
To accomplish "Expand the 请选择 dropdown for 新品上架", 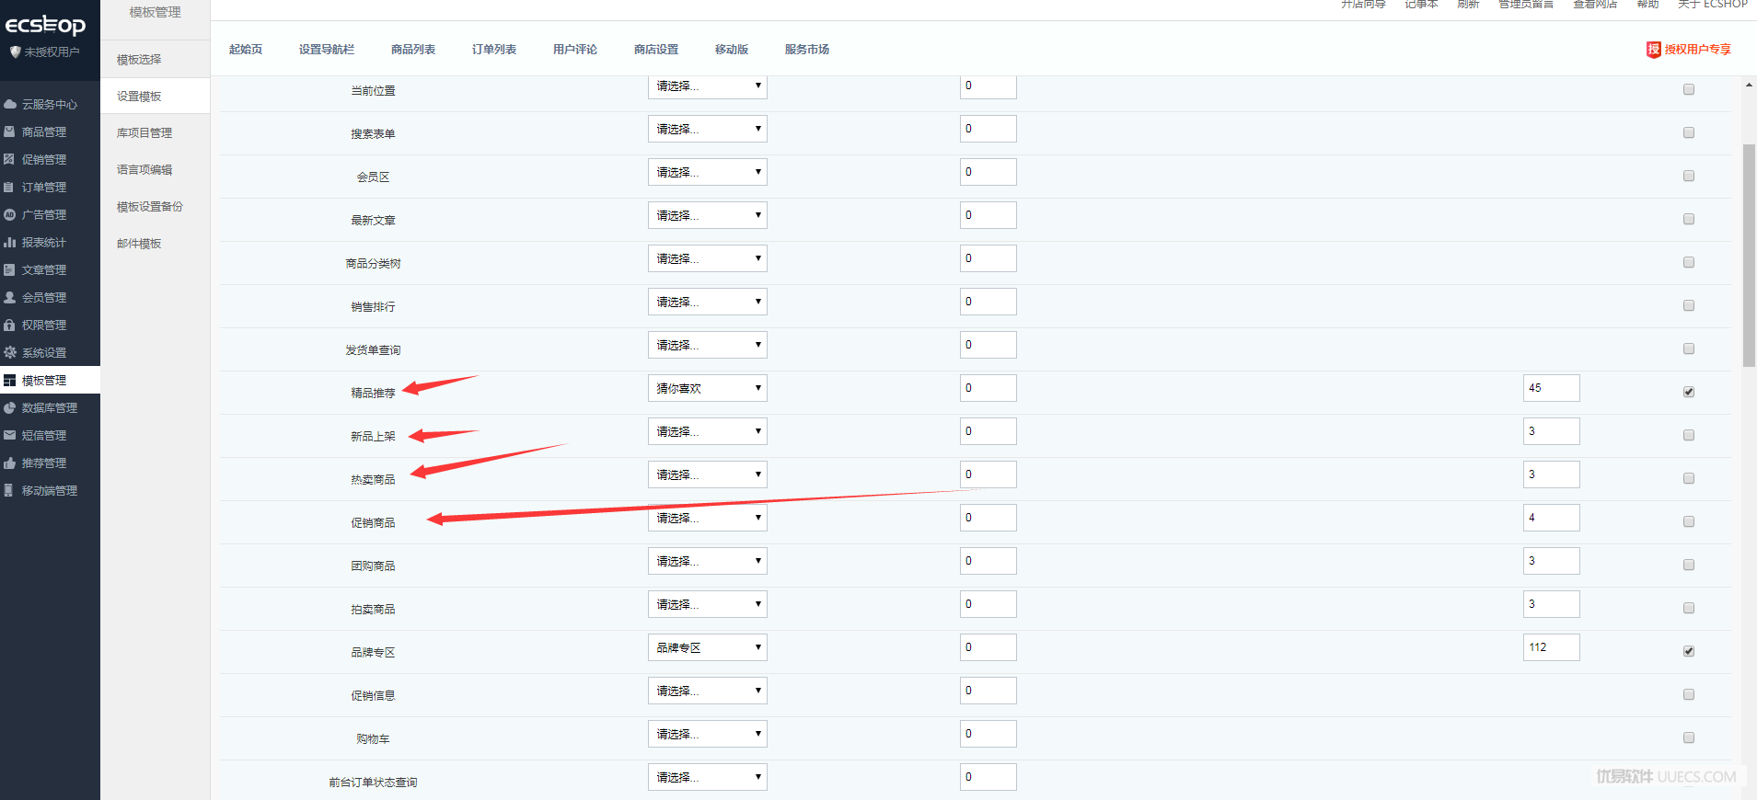I will (708, 432).
